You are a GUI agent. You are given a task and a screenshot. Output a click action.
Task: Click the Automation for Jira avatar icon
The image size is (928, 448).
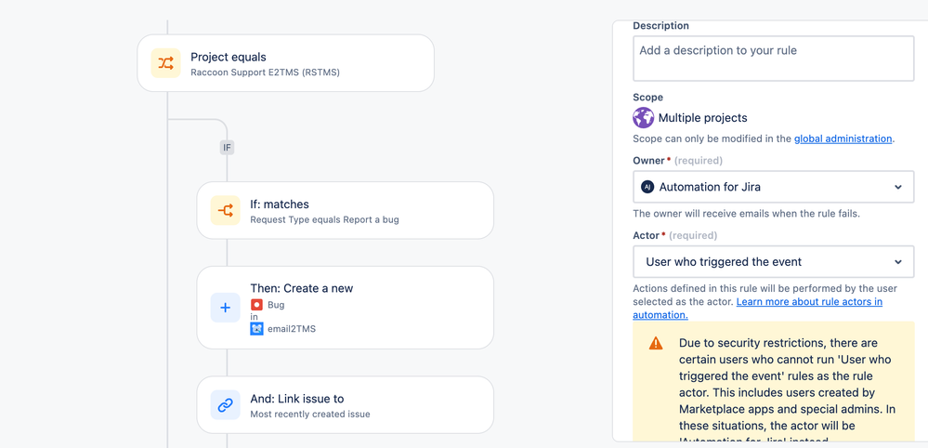tap(647, 187)
